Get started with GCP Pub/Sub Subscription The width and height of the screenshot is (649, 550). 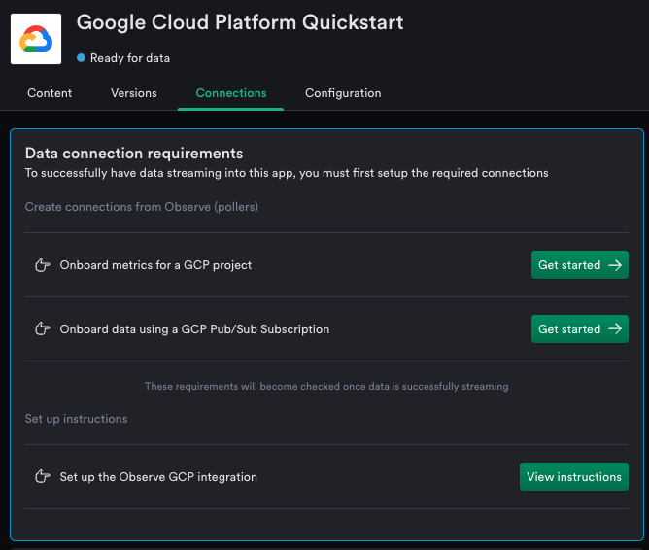tap(580, 329)
